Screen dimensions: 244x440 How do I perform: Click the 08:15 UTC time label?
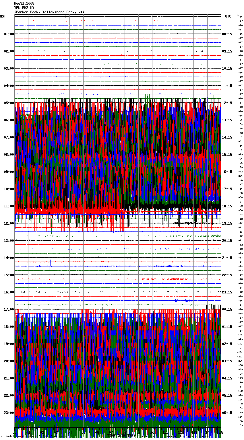pos(227,34)
